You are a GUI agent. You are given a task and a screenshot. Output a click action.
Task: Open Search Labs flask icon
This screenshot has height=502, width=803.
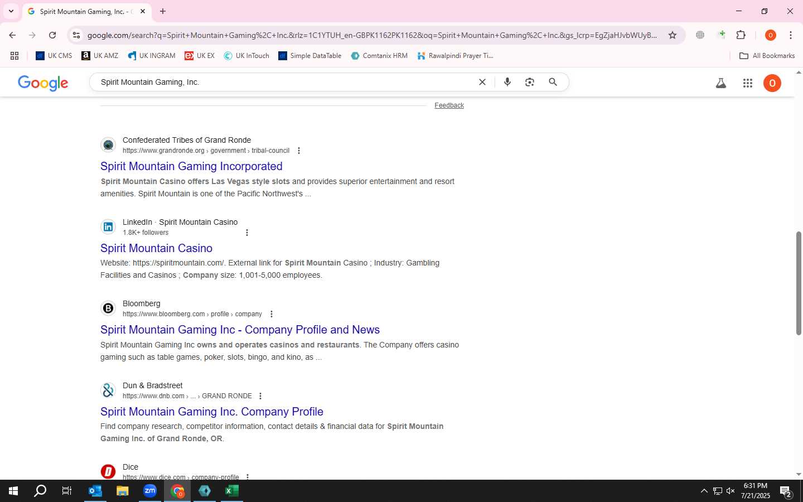(721, 83)
